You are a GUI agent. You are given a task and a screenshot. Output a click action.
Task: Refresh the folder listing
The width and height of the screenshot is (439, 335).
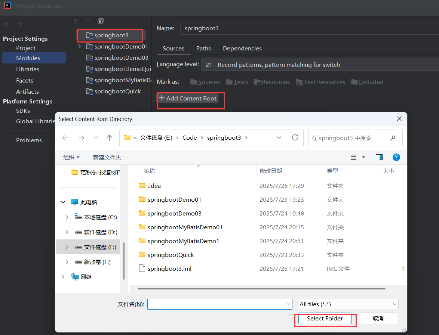(x=295, y=137)
